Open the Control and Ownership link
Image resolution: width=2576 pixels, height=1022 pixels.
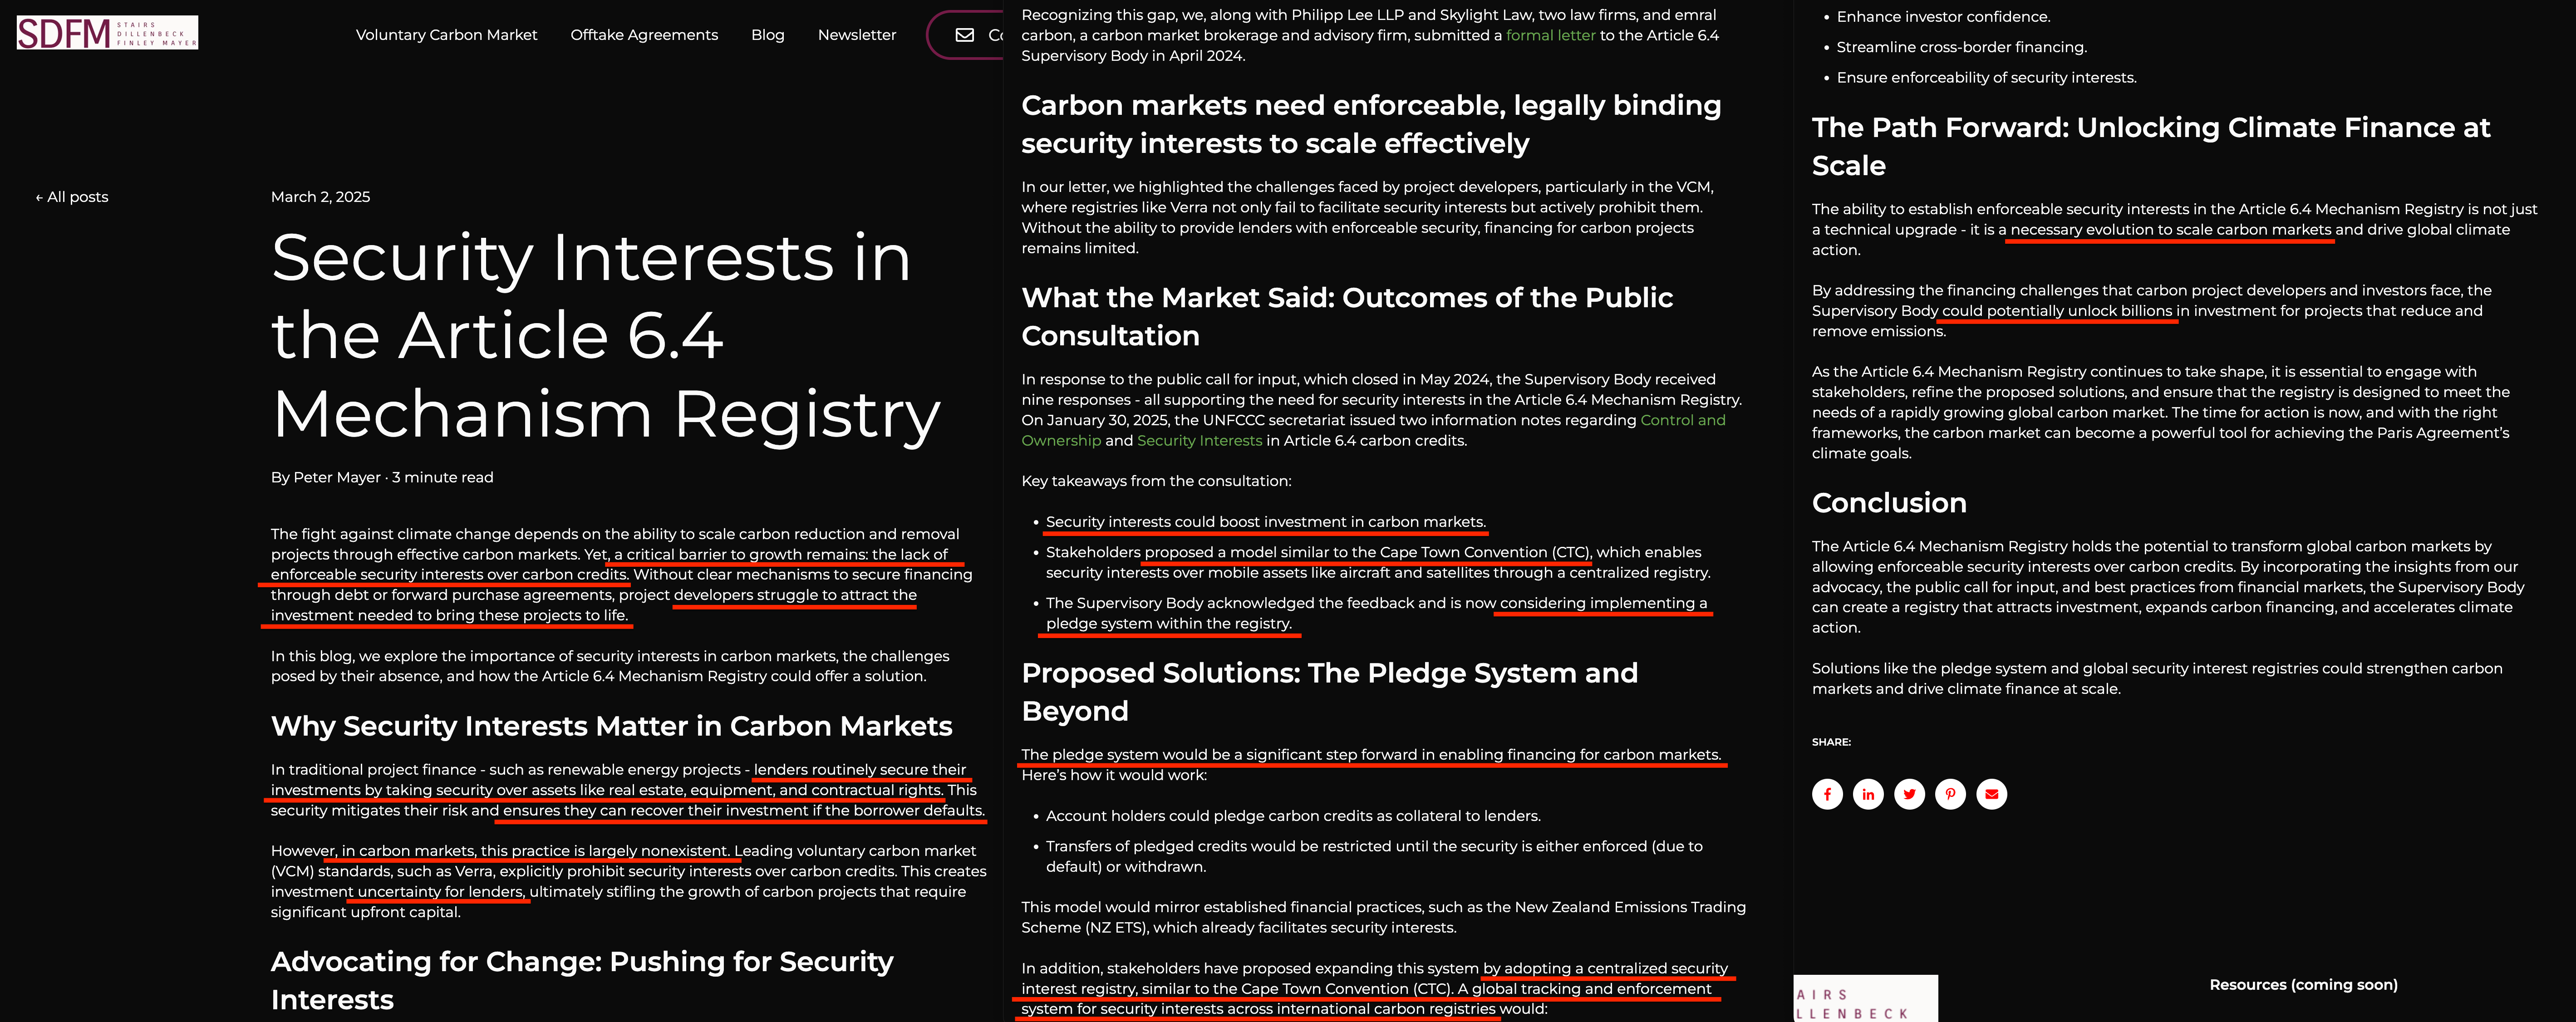click(1682, 420)
